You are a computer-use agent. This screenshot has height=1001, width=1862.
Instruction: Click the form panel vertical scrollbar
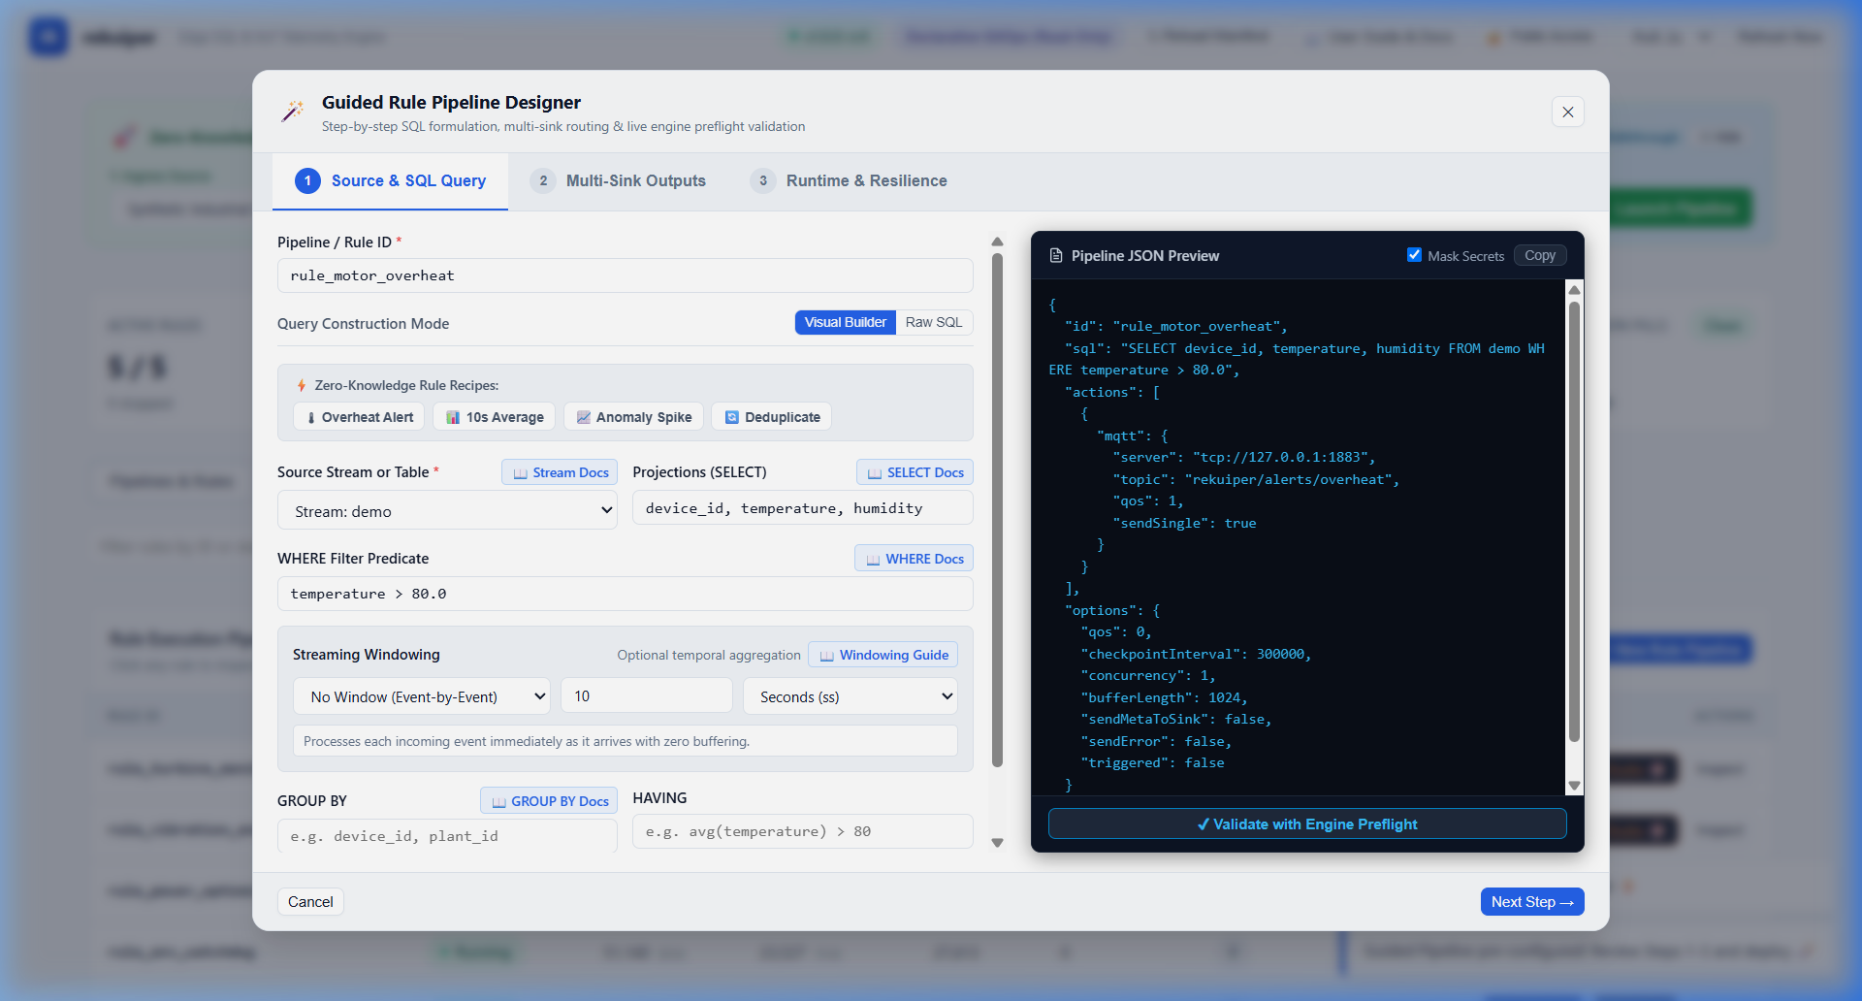(997, 510)
